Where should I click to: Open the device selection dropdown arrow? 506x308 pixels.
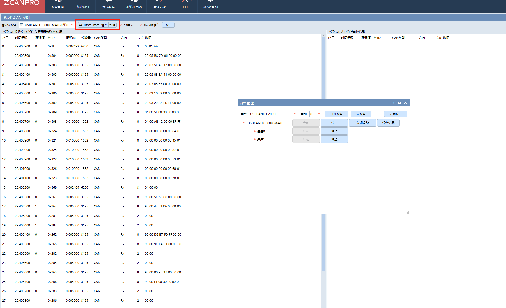tap(72, 25)
